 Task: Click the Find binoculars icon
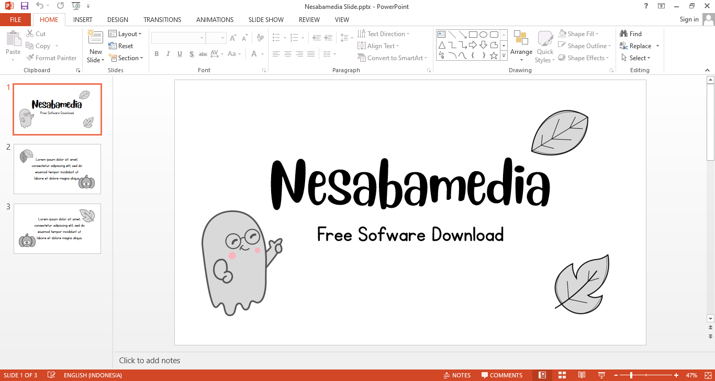point(623,33)
